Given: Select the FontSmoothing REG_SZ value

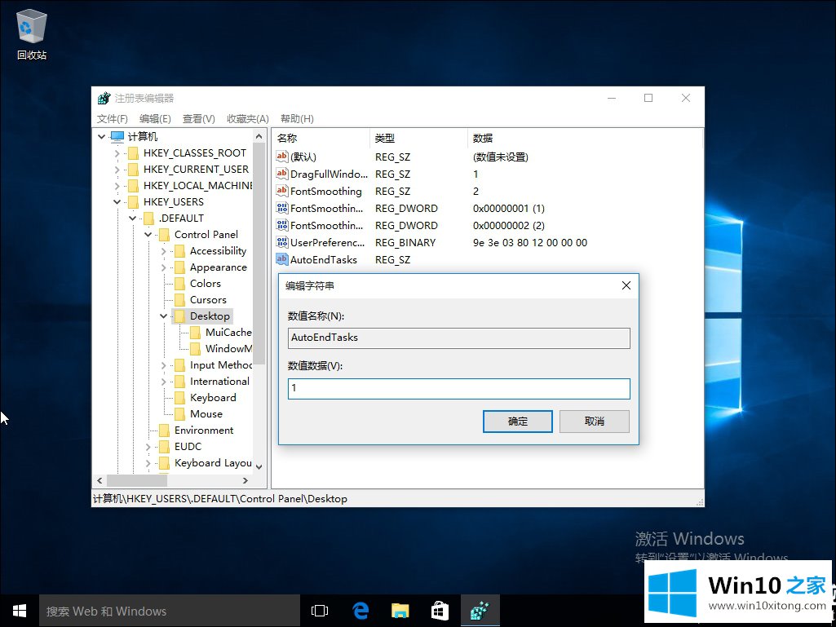Looking at the screenshot, I should point(325,192).
